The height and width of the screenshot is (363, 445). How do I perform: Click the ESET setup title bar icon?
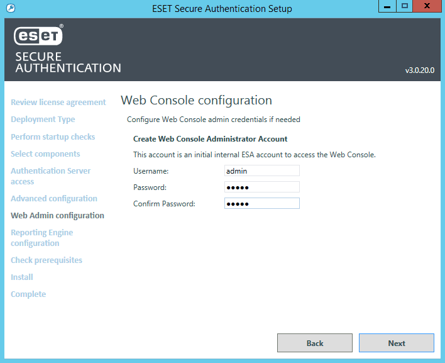click(11, 8)
